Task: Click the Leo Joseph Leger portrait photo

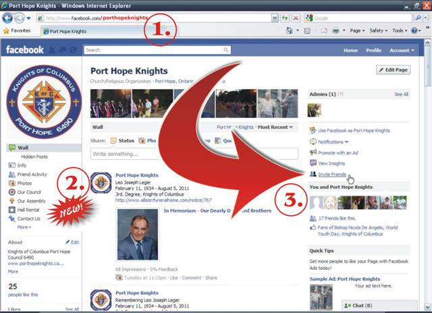Action: point(138,235)
